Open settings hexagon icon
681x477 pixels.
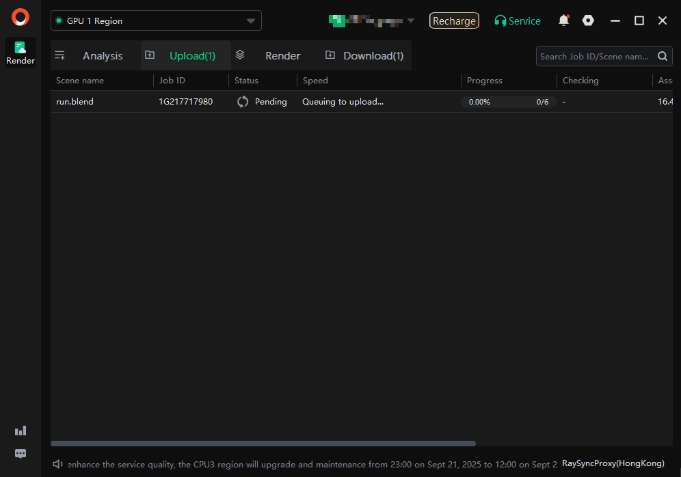(x=588, y=21)
